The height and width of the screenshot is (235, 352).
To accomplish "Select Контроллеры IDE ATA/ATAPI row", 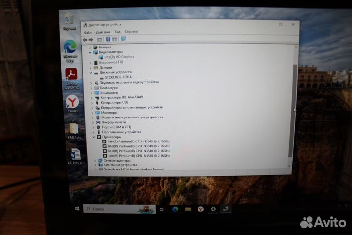I will point(122,97).
